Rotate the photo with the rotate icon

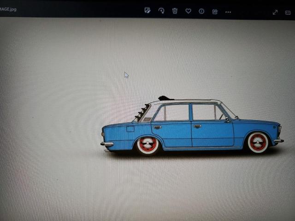(x=161, y=11)
